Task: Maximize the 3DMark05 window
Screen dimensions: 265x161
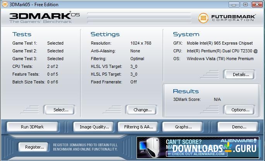Action: click(x=245, y=4)
